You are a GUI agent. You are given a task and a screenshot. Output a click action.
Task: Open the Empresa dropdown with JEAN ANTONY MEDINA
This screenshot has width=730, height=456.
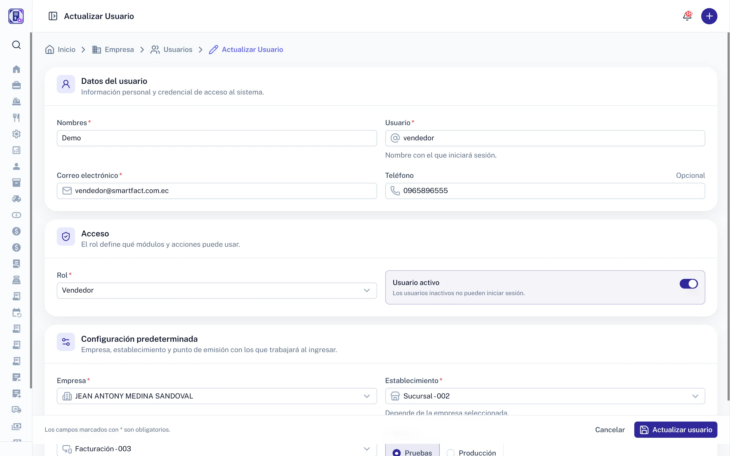tap(216, 396)
